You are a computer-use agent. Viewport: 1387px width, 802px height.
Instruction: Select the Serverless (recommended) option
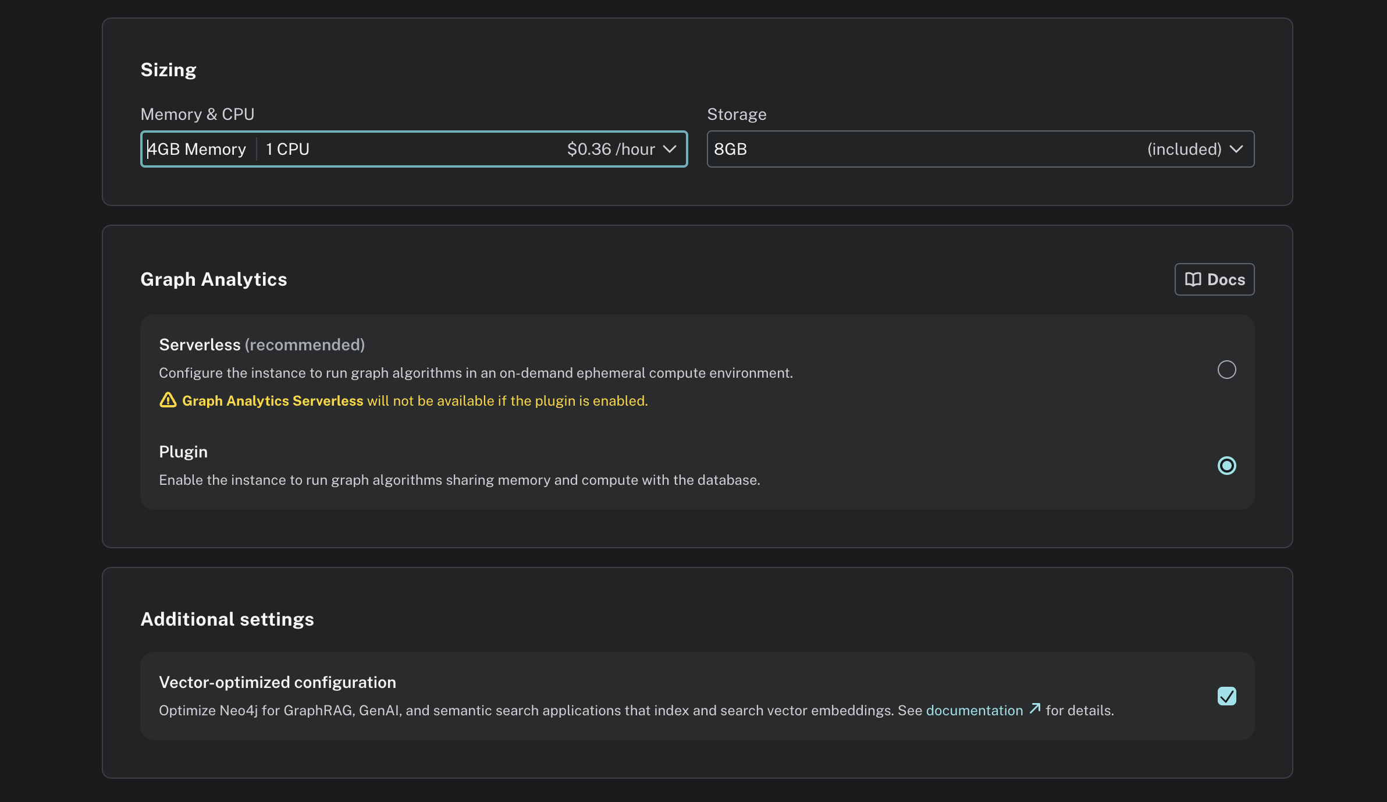pyautogui.click(x=1226, y=370)
